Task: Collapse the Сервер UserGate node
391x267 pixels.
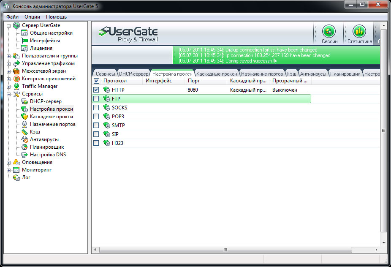Action: (x=9, y=26)
